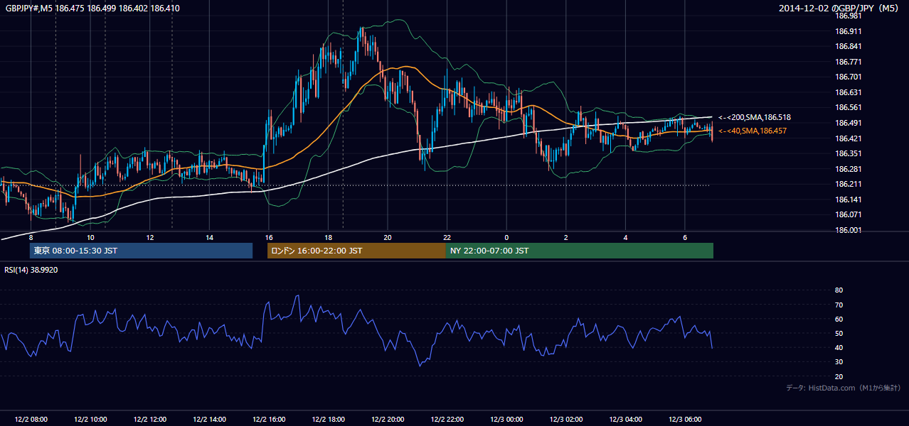Click RSI scale value 70

(x=839, y=305)
